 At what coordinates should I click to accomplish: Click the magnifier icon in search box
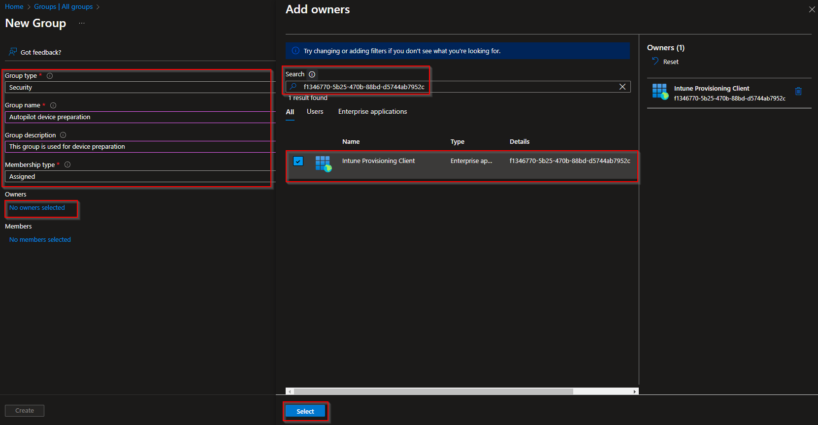(294, 87)
